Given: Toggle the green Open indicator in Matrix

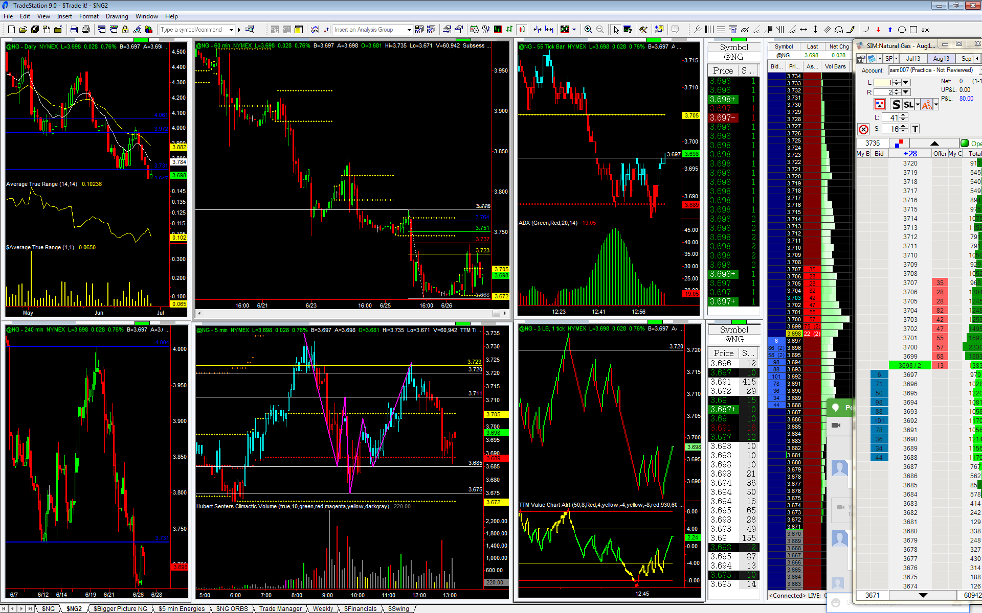Looking at the screenshot, I should tap(965, 143).
